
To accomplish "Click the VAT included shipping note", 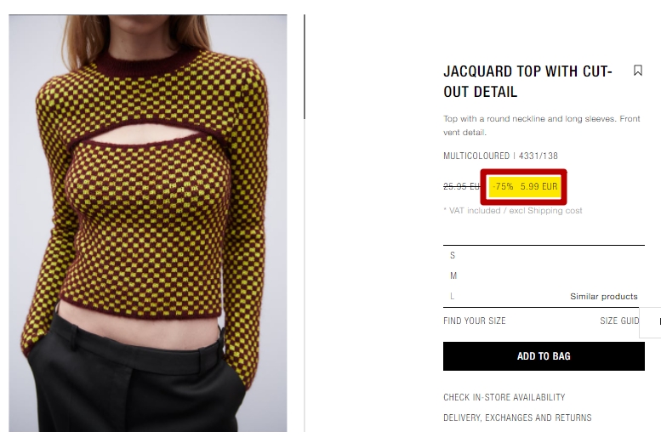I will [513, 210].
